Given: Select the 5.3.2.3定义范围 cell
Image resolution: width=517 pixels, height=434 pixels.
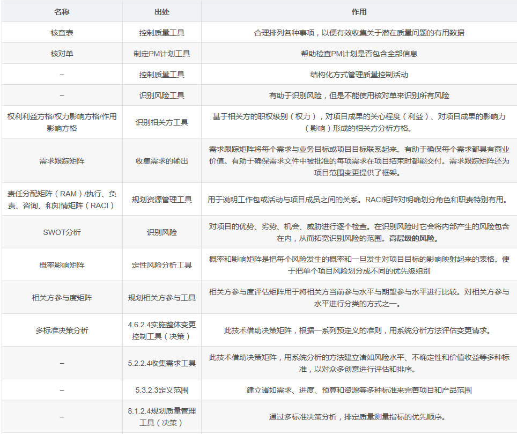Looking at the screenshot, I should coord(162,390).
